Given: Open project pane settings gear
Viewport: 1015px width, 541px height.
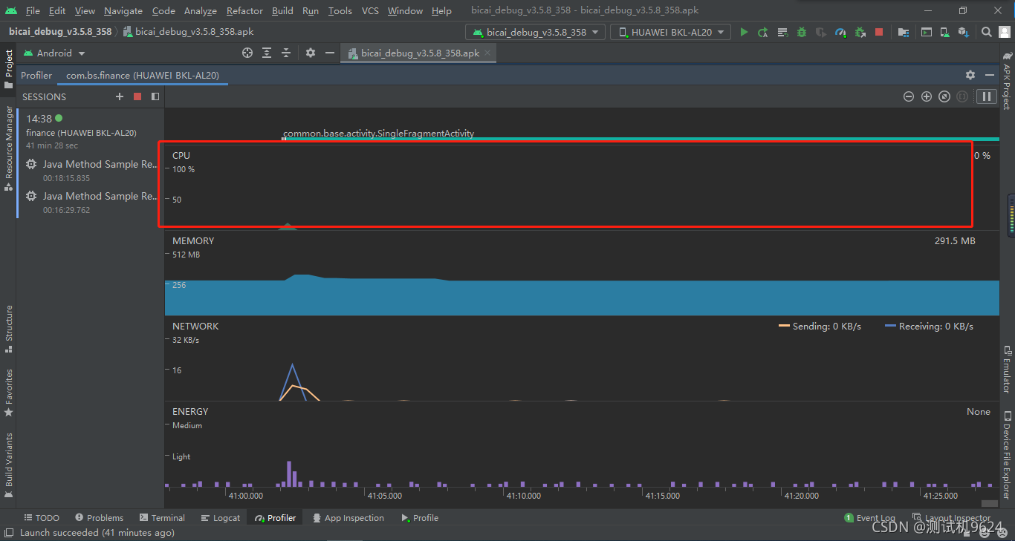Looking at the screenshot, I should coord(311,53).
